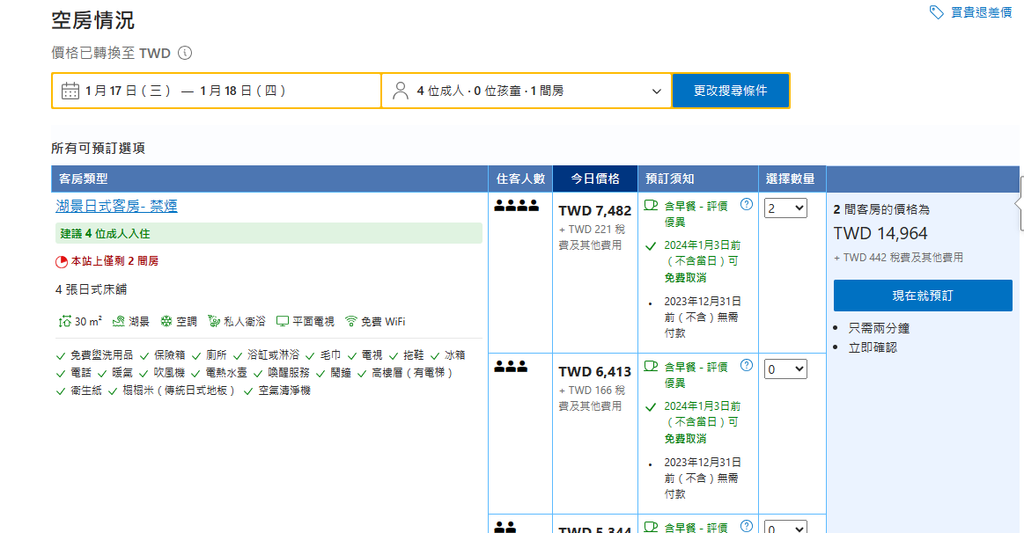The height and width of the screenshot is (533, 1024).
Task: Click green checkmark in TWD 6,413 cancellation row
Action: click(651, 407)
